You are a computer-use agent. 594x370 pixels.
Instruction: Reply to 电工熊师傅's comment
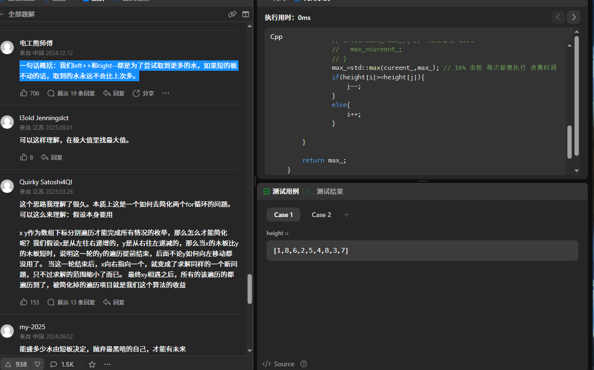tap(114, 93)
